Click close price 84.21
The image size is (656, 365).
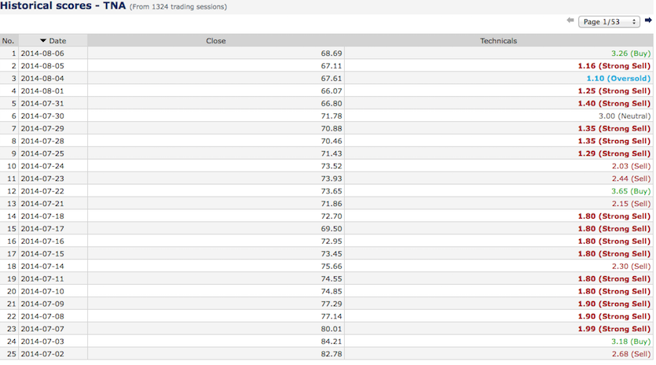[332, 341]
